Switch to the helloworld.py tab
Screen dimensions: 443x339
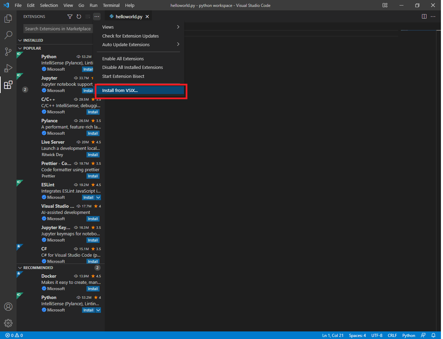(129, 17)
